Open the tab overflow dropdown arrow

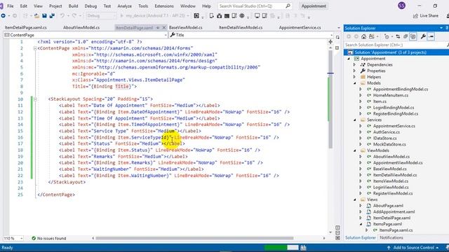[x=339, y=28]
